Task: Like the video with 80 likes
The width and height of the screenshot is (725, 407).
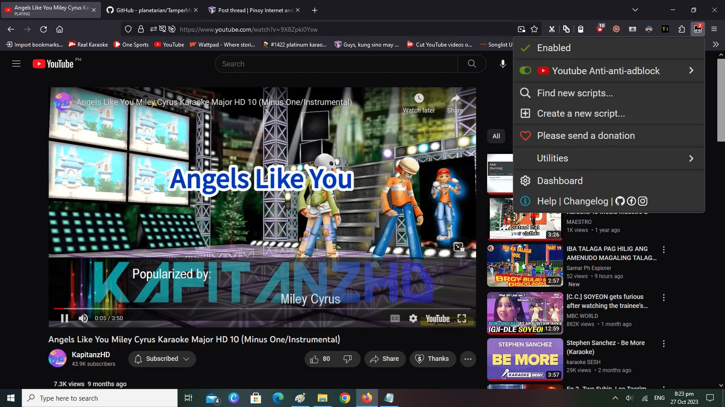Action: [320, 359]
